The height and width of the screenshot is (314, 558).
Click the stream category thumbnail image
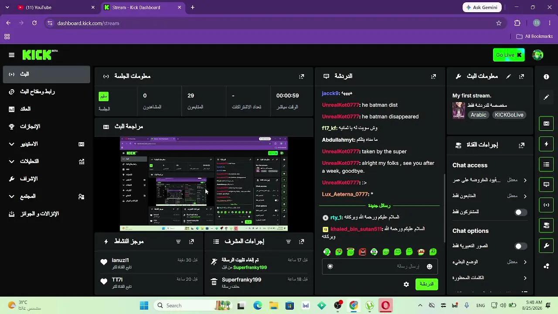pyautogui.click(x=459, y=110)
